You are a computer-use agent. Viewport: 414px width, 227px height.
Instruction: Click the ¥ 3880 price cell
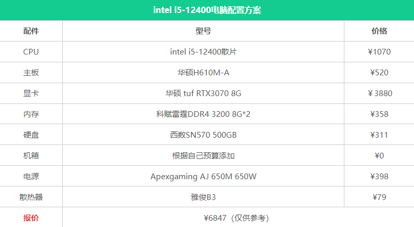tap(380, 93)
